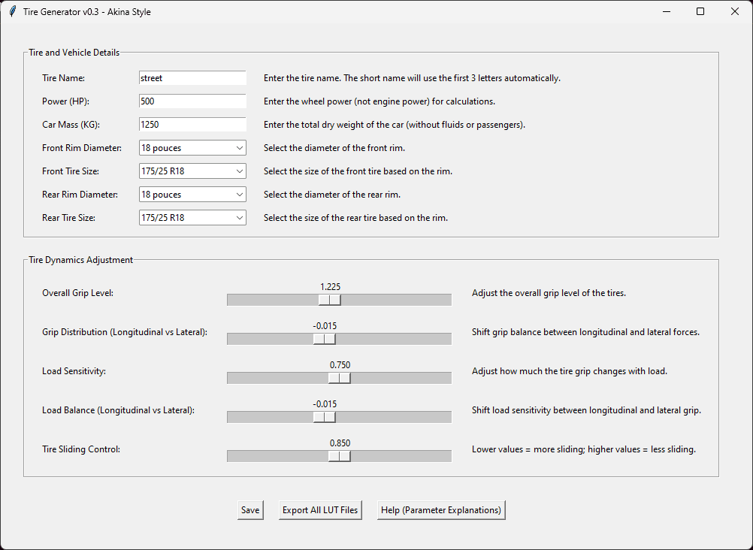Click the Grip Distribution slider handle
Image resolution: width=753 pixels, height=550 pixels.
pyautogui.click(x=325, y=339)
